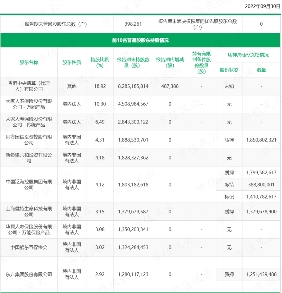Click the 未知 share status cell
Image resolution: width=282 pixels, height=293 pixels.
coord(229,86)
